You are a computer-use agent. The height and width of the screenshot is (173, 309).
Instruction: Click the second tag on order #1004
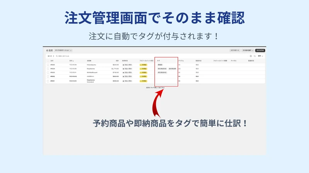(x=172, y=69)
